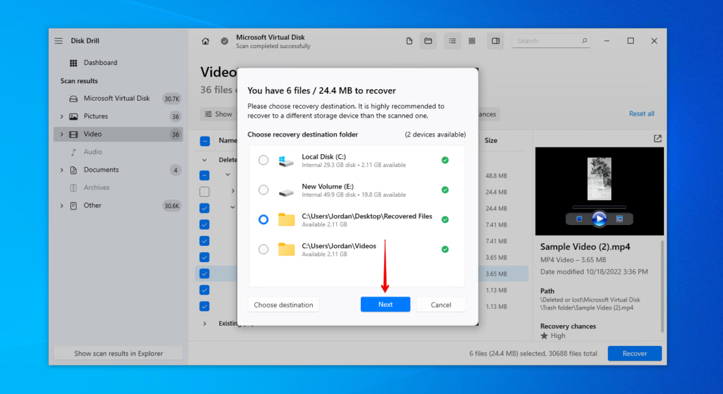Play the Sample Video preview
This screenshot has height=394, width=723.
(599, 218)
